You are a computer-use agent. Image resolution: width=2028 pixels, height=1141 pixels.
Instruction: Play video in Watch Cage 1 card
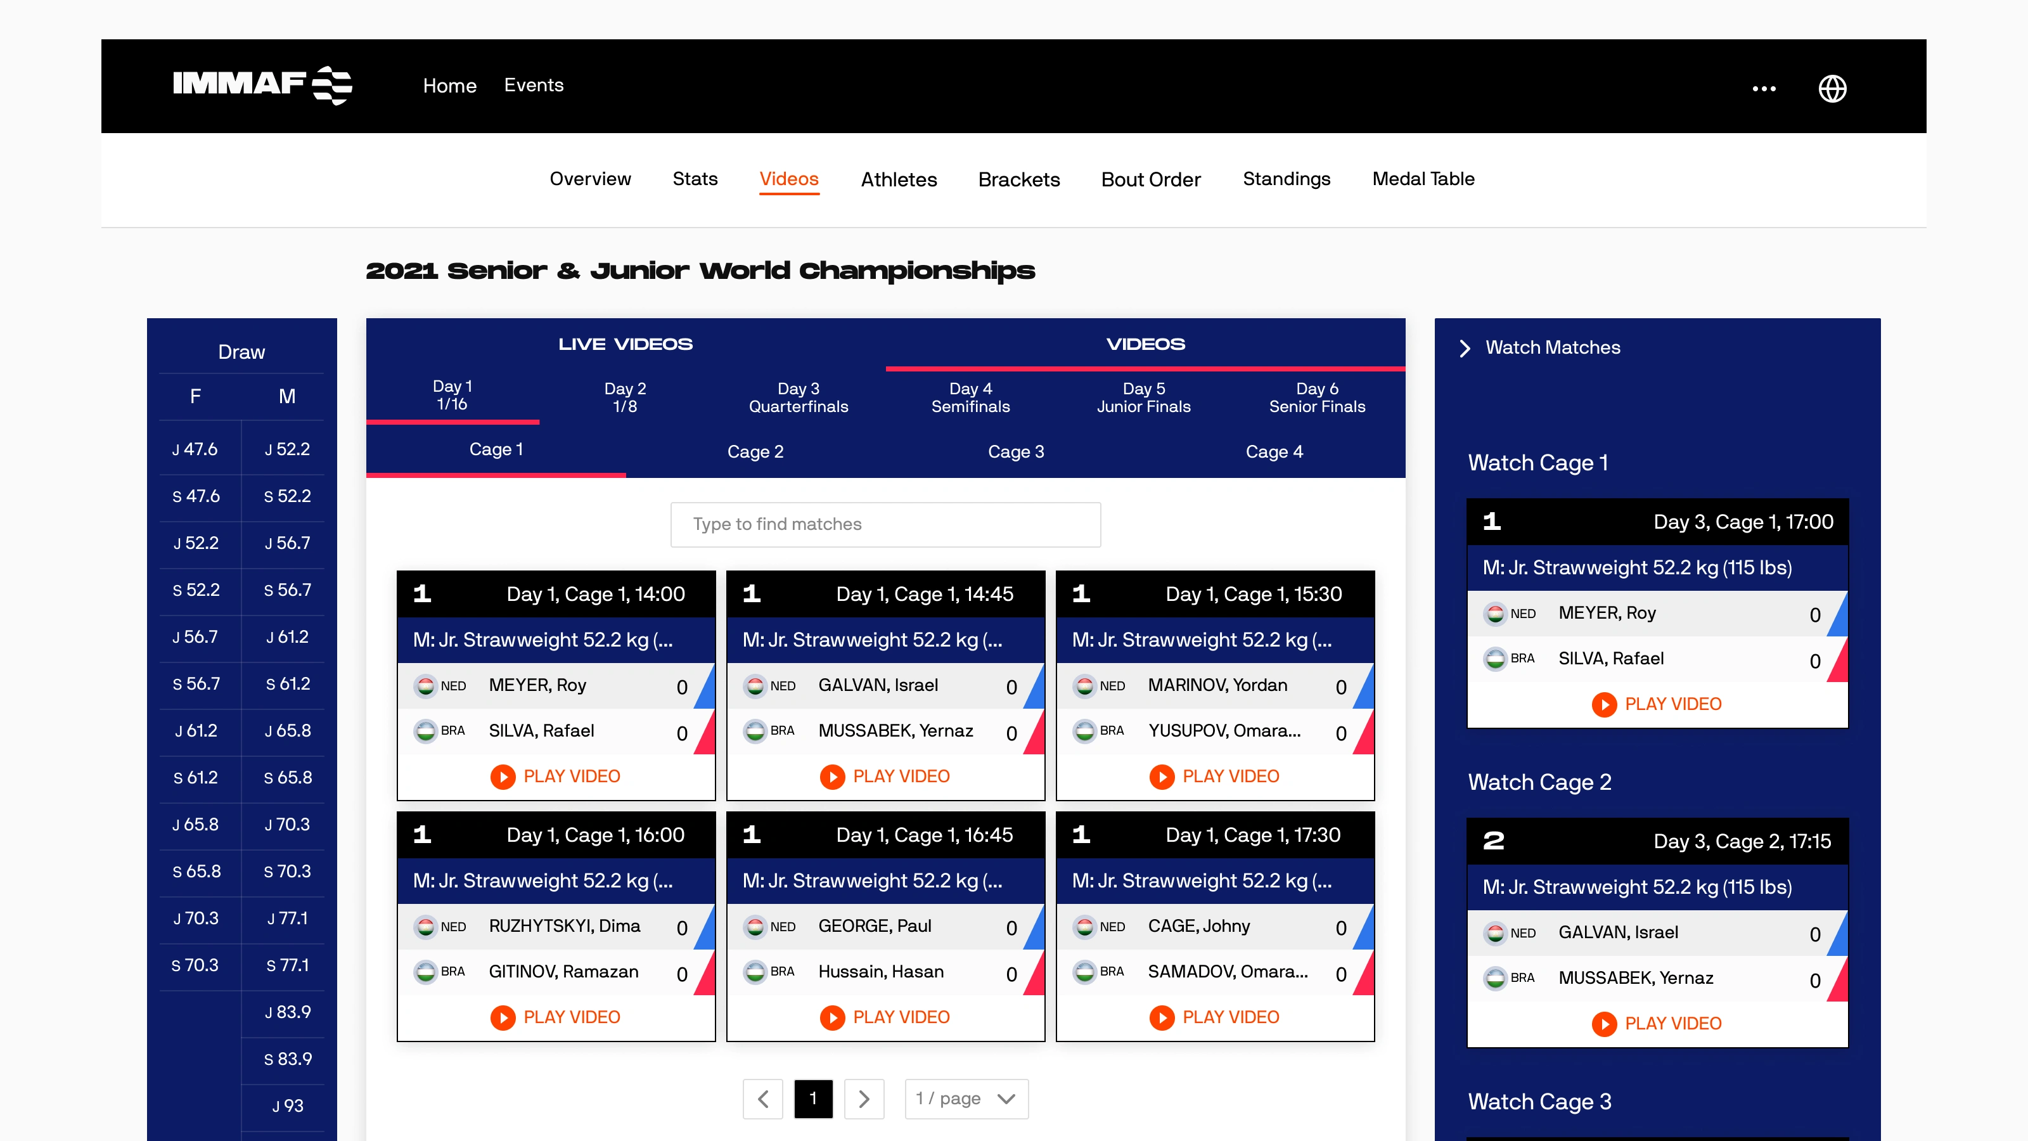[1657, 704]
